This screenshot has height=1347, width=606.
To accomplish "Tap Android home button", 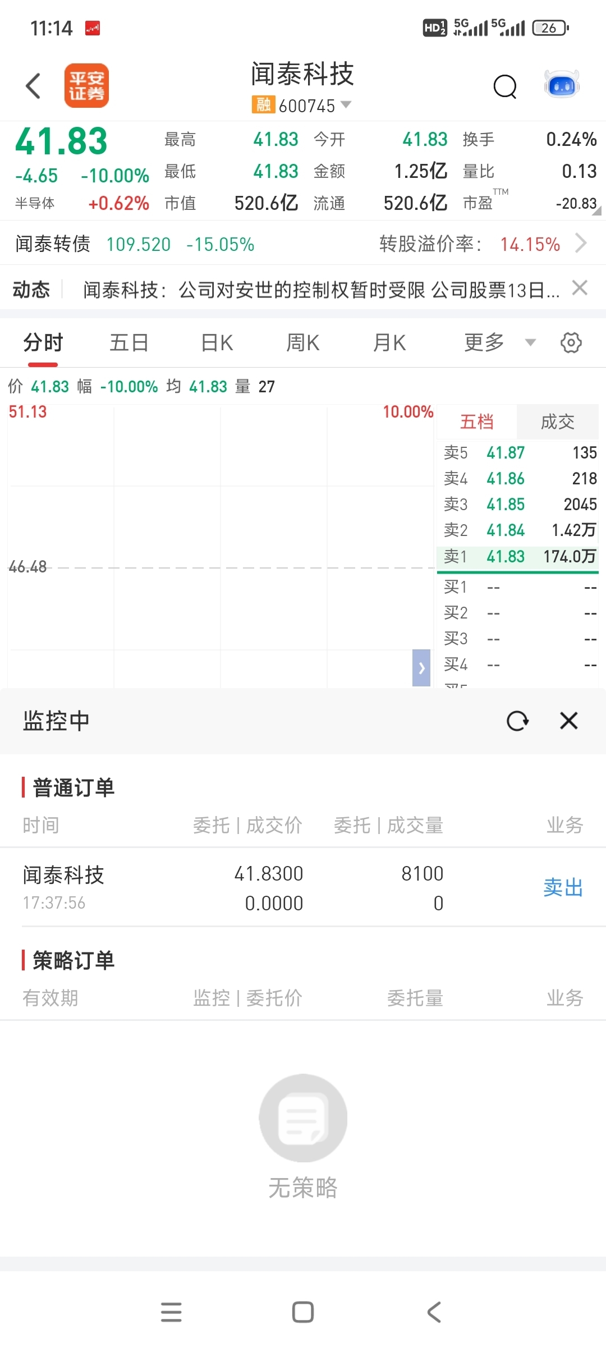I will click(x=303, y=1312).
